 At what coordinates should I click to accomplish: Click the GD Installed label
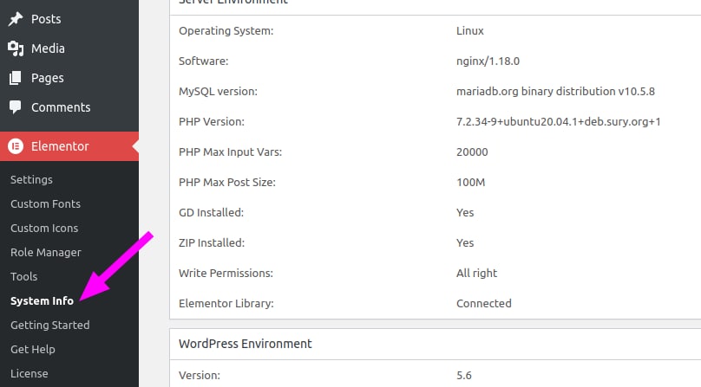pos(211,212)
